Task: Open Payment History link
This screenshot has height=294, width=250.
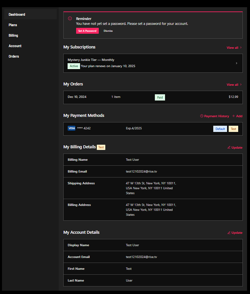Action: coord(215,116)
